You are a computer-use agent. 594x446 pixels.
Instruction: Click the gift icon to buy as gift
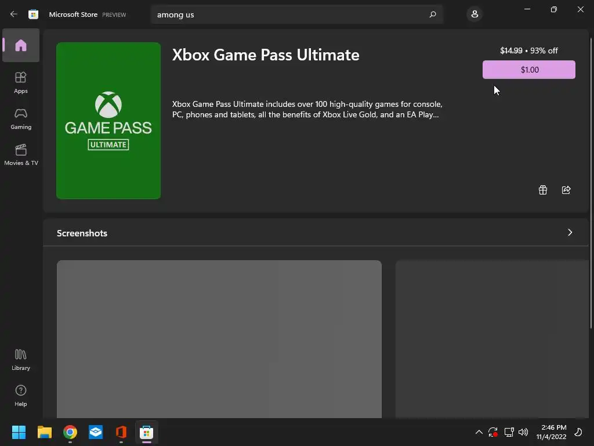[x=543, y=190]
